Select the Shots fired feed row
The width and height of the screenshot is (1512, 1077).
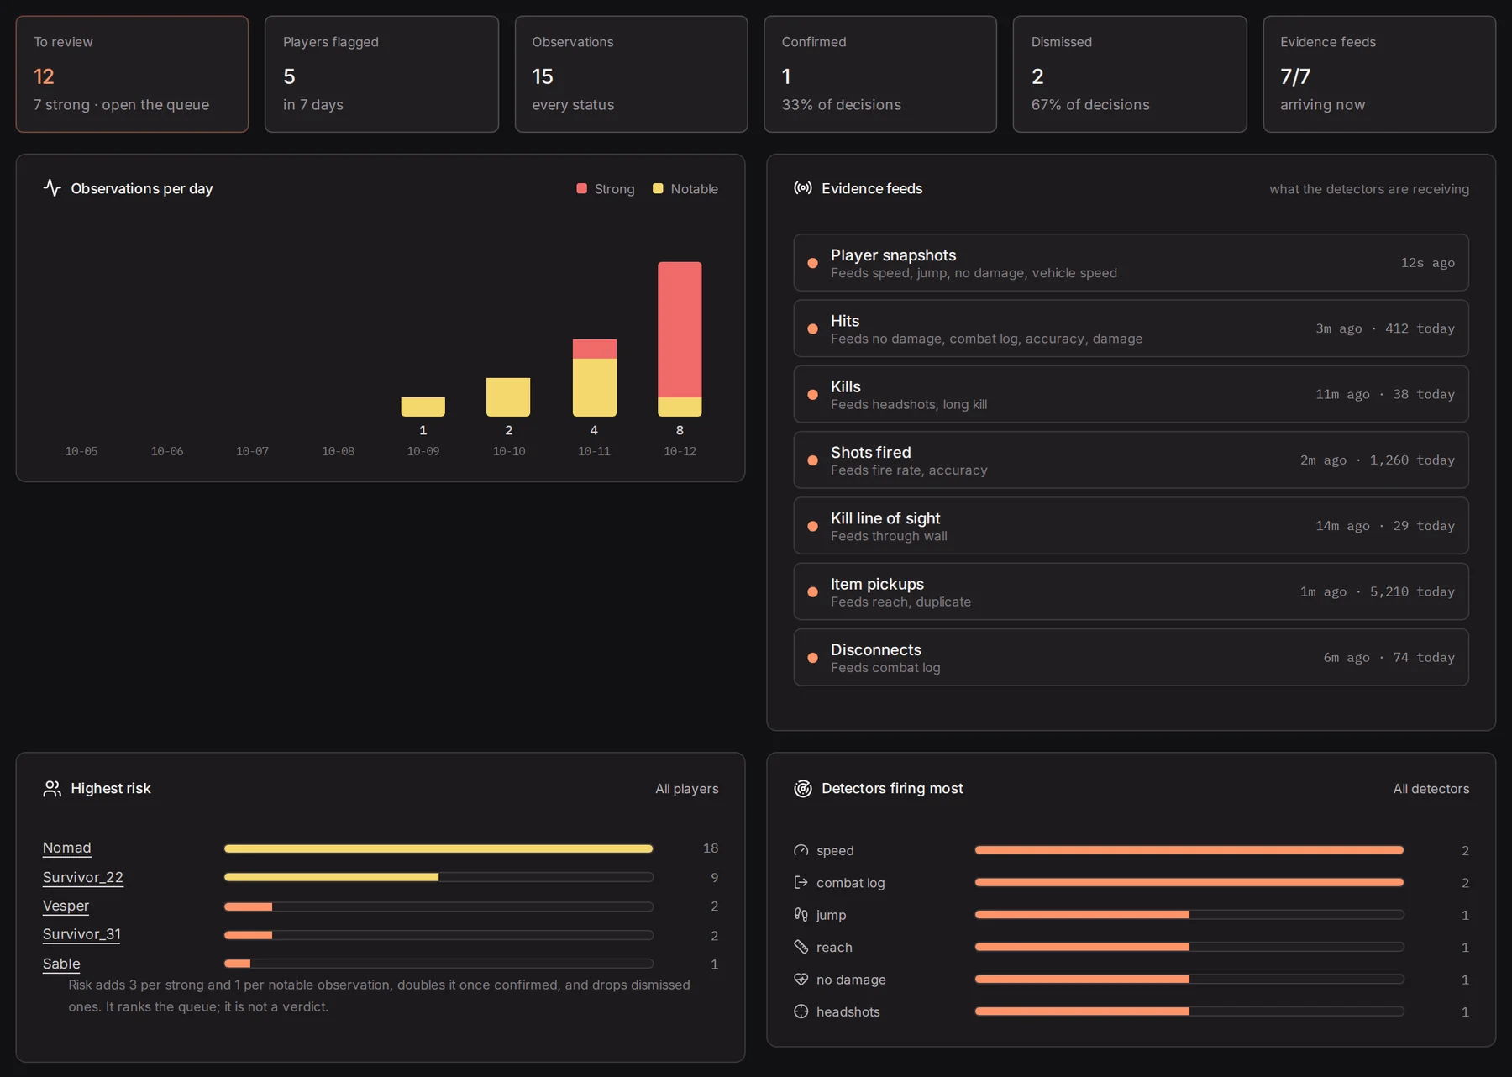coord(1131,460)
